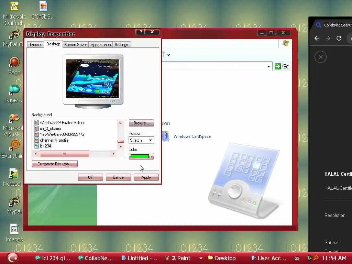
Task: Click the help question mark in Display Properties
Action: [141, 32]
